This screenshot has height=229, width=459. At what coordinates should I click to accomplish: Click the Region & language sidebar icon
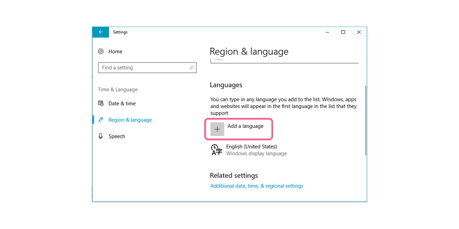tap(101, 120)
